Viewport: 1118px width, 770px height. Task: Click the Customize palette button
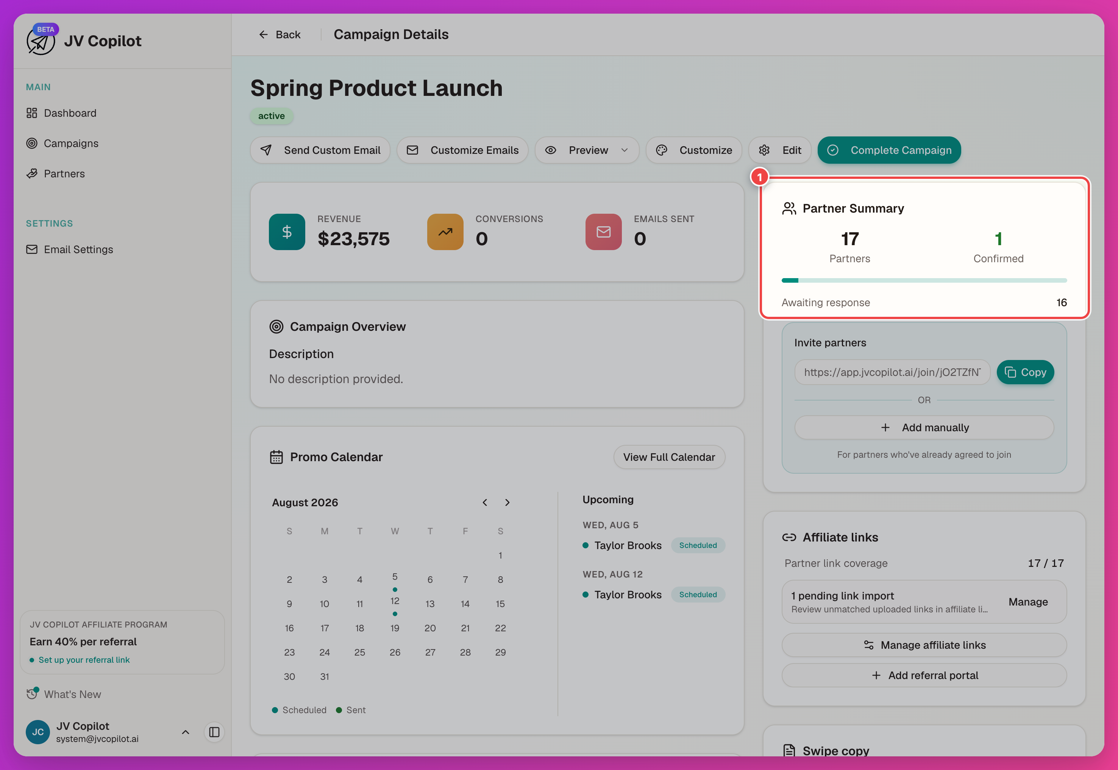point(694,150)
